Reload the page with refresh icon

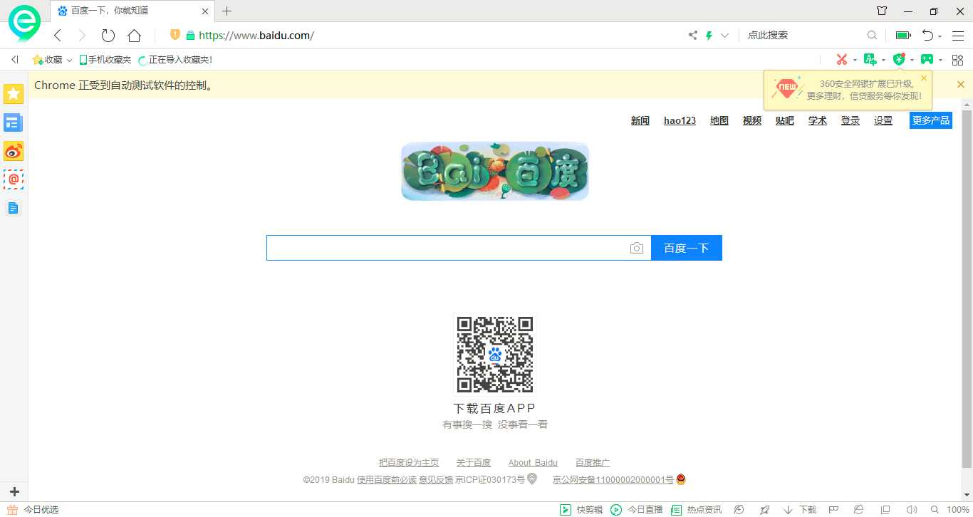point(108,36)
